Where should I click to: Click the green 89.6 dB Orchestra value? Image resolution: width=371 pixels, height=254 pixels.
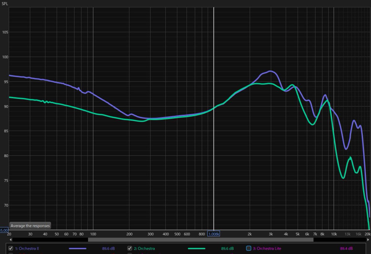point(227,248)
